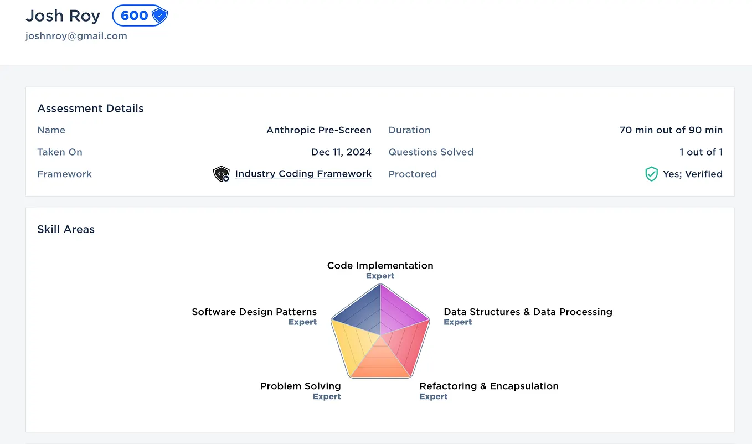Open the Industry Coding Framework link
This screenshot has height=444, width=752.
click(303, 174)
